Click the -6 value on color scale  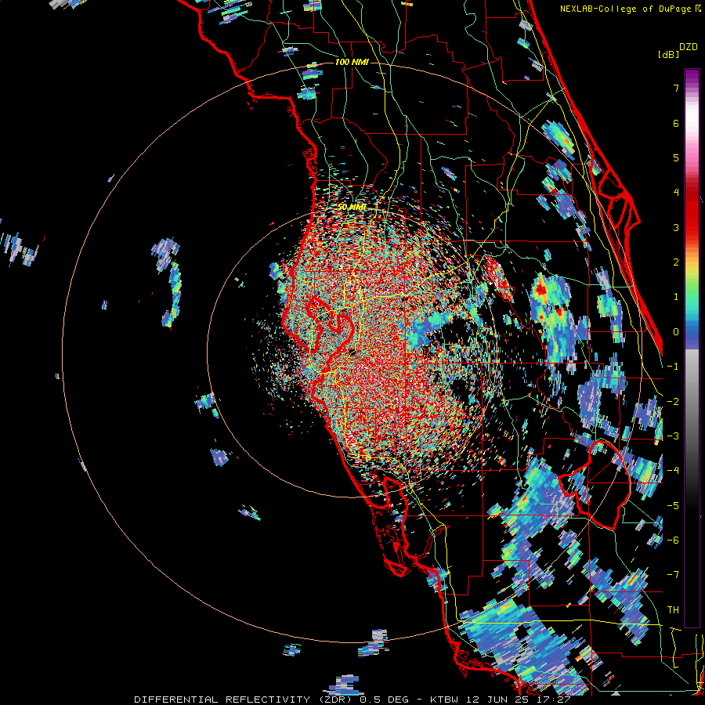point(673,540)
